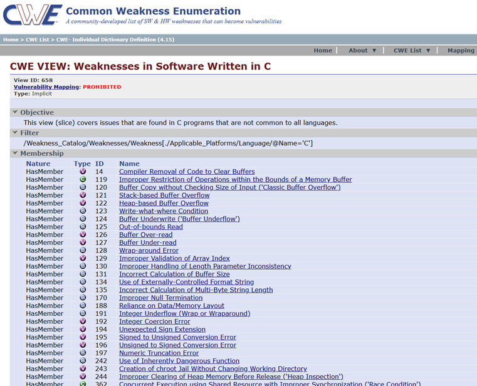This screenshot has width=477, height=386.
Task: Click the Type column header
Action: 82,164
